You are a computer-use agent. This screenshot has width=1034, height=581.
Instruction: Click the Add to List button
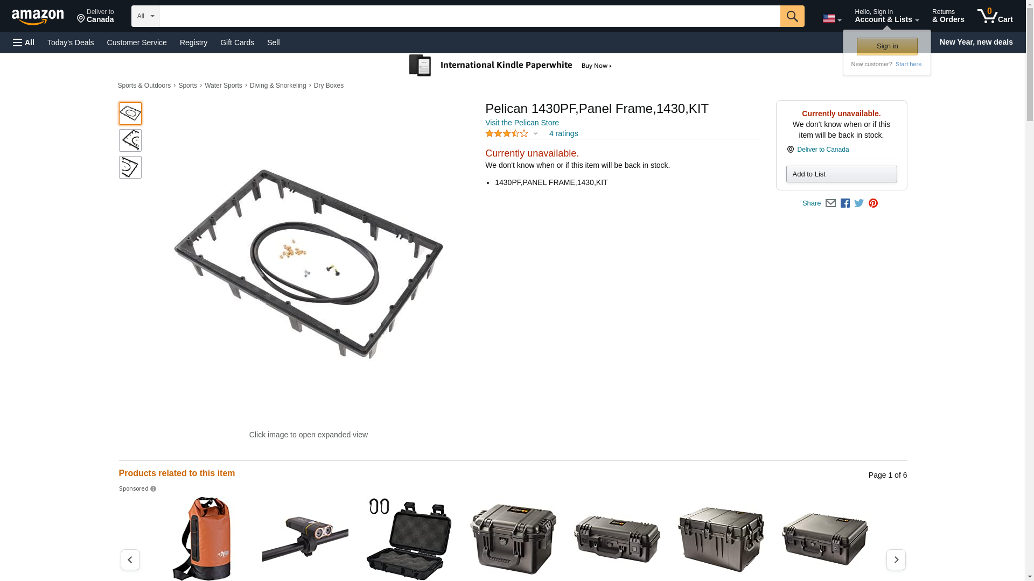click(841, 174)
